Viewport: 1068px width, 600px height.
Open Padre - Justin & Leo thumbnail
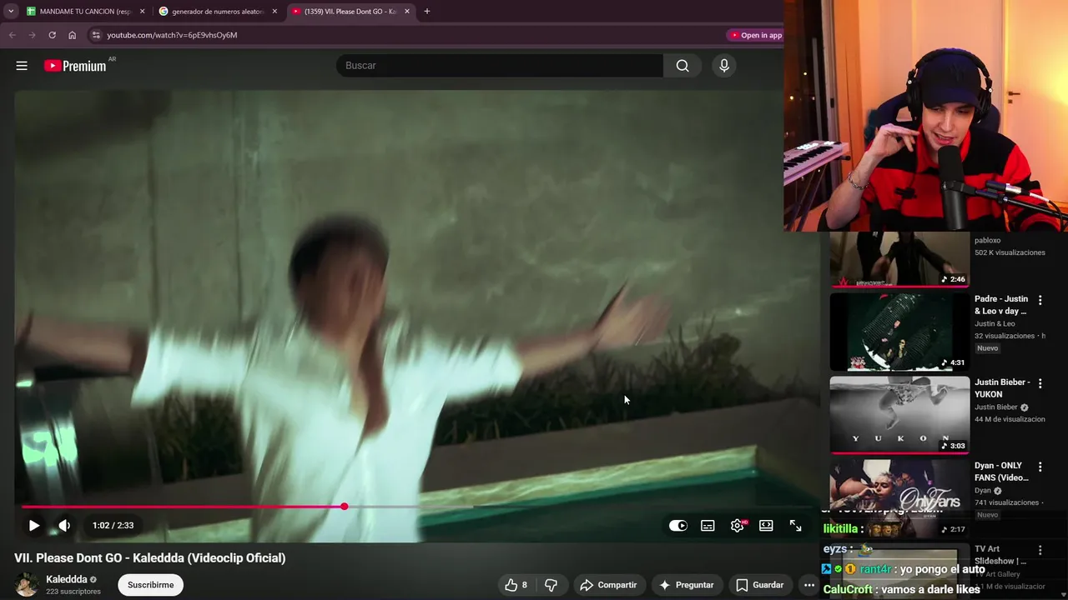pos(899,332)
